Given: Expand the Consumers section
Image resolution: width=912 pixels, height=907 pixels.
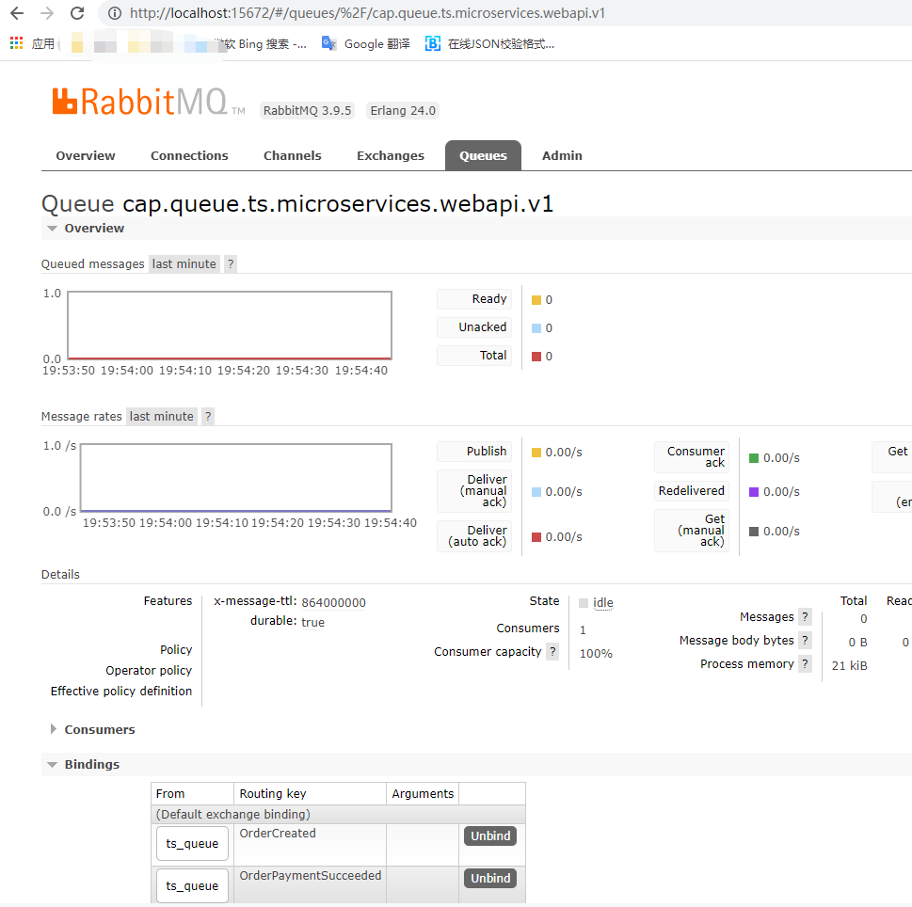Looking at the screenshot, I should click(x=92, y=730).
